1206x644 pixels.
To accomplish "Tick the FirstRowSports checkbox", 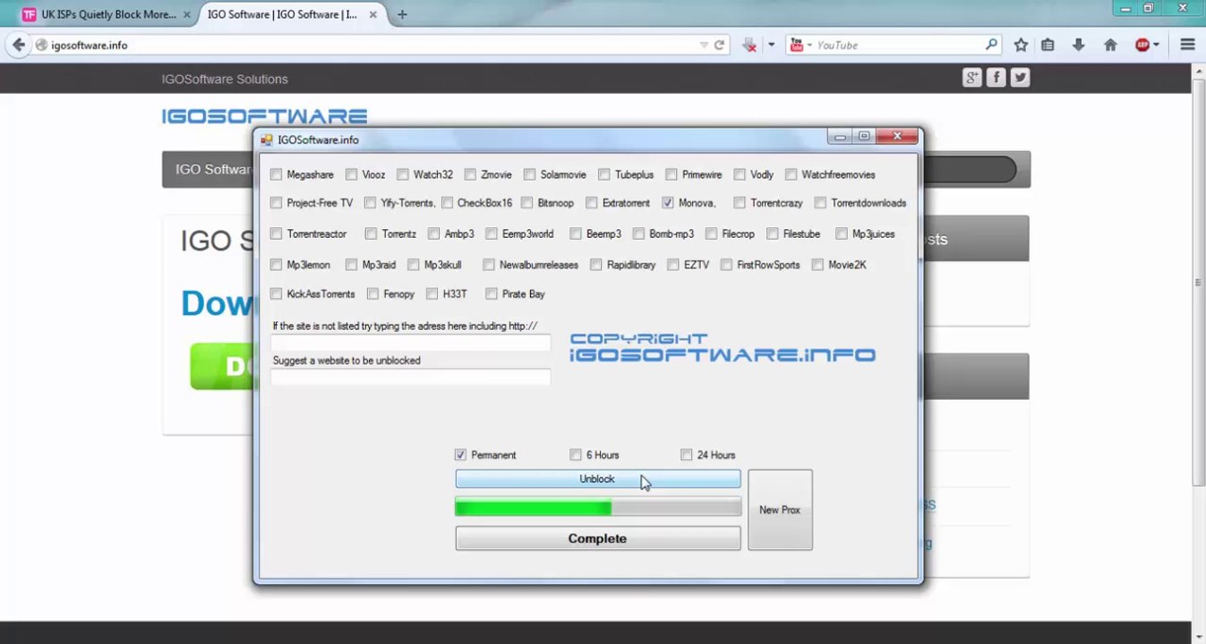I will tap(726, 265).
